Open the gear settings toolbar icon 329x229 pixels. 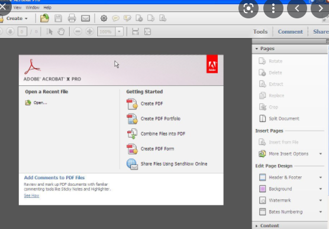(x=104, y=18)
